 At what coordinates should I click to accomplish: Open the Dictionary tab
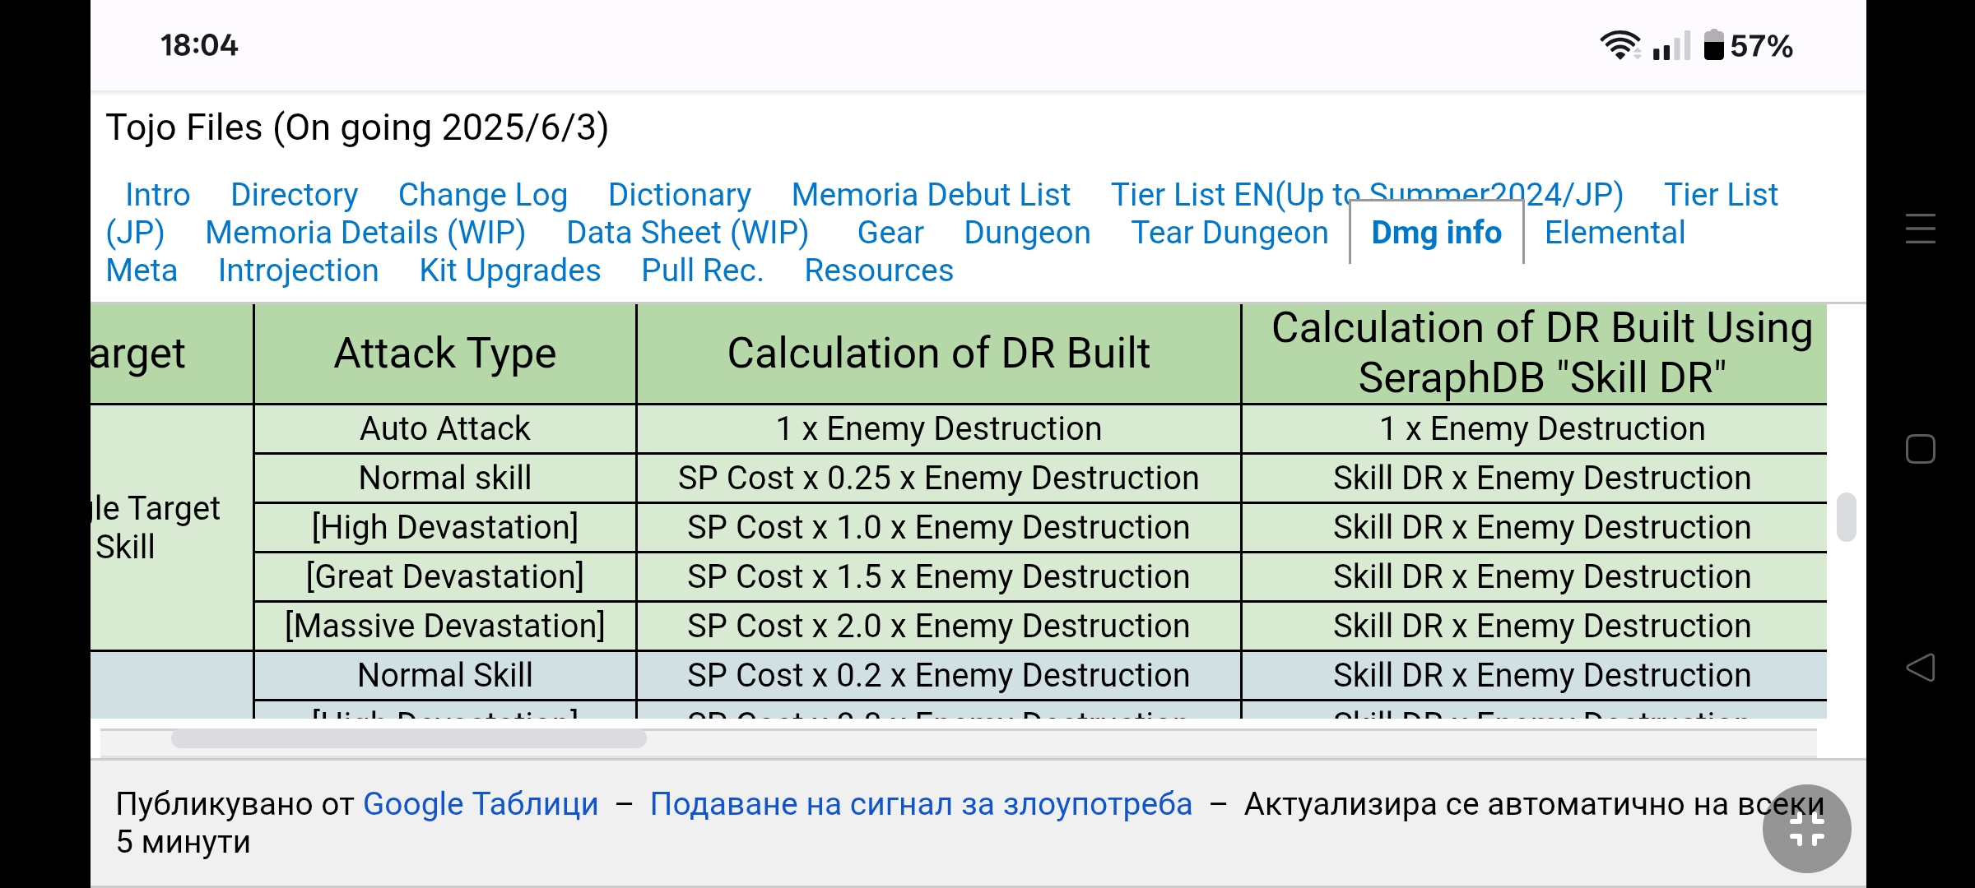click(680, 195)
